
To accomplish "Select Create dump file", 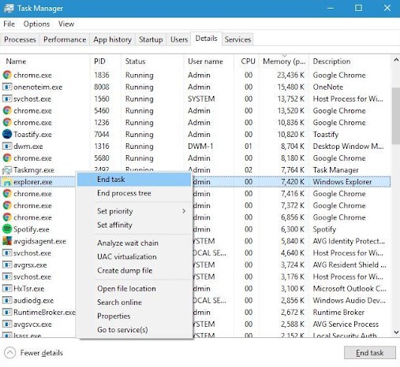I will (134, 270).
